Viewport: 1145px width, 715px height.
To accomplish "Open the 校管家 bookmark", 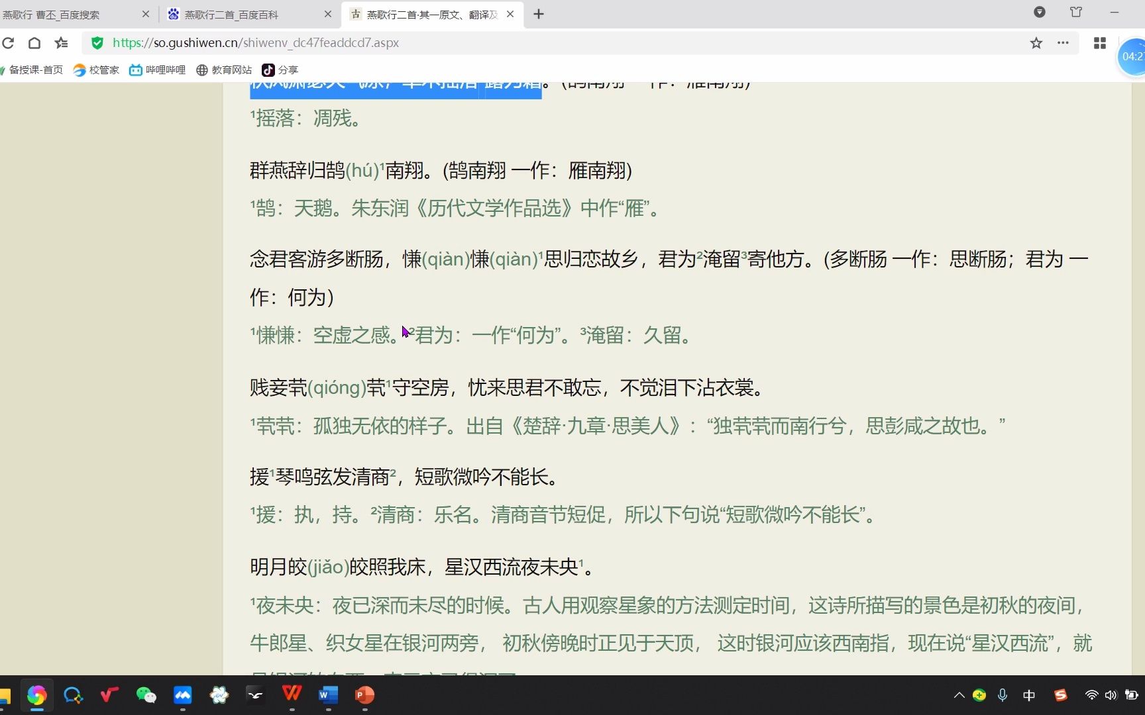I will (96, 70).
